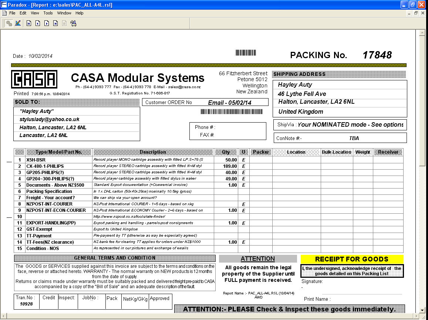Click United Kingdom in shipping address
The height and width of the screenshot is (320, 428).
click(300, 112)
